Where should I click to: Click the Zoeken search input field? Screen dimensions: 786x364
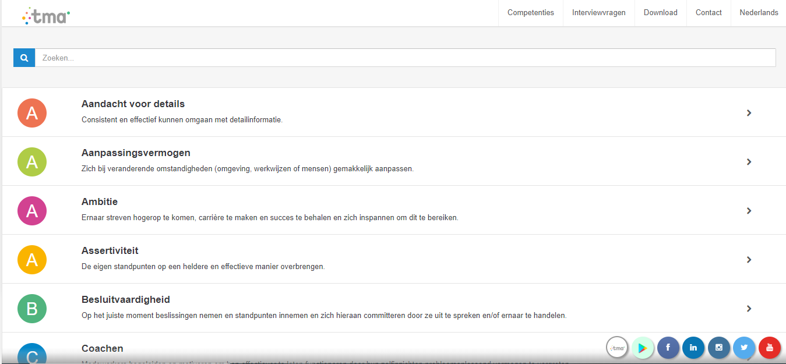tap(406, 58)
